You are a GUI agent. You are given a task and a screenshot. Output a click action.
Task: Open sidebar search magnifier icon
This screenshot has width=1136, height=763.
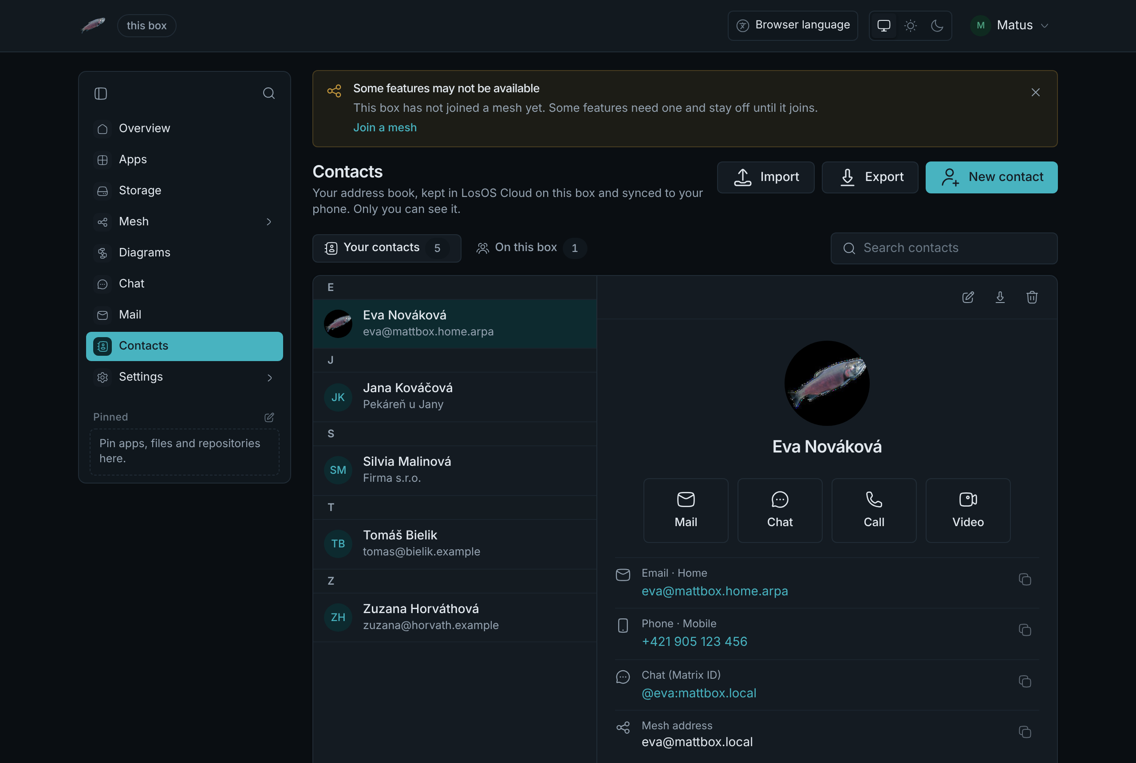click(x=268, y=94)
